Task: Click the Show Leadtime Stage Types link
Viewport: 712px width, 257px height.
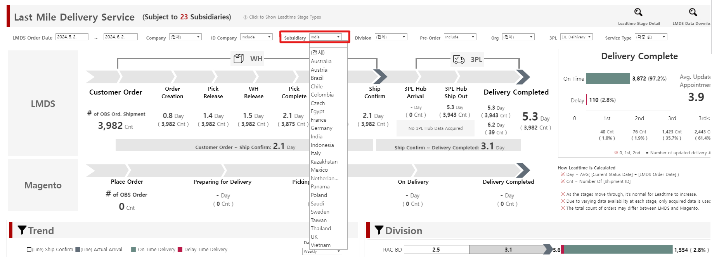Action: 285,17
